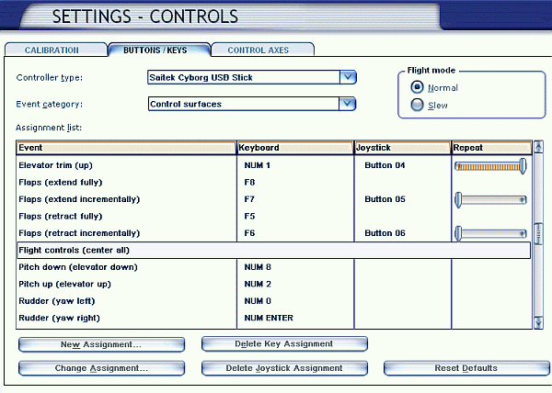Select the Flaps (retract incrementally) event
This screenshot has width=552, height=393.
point(79,233)
